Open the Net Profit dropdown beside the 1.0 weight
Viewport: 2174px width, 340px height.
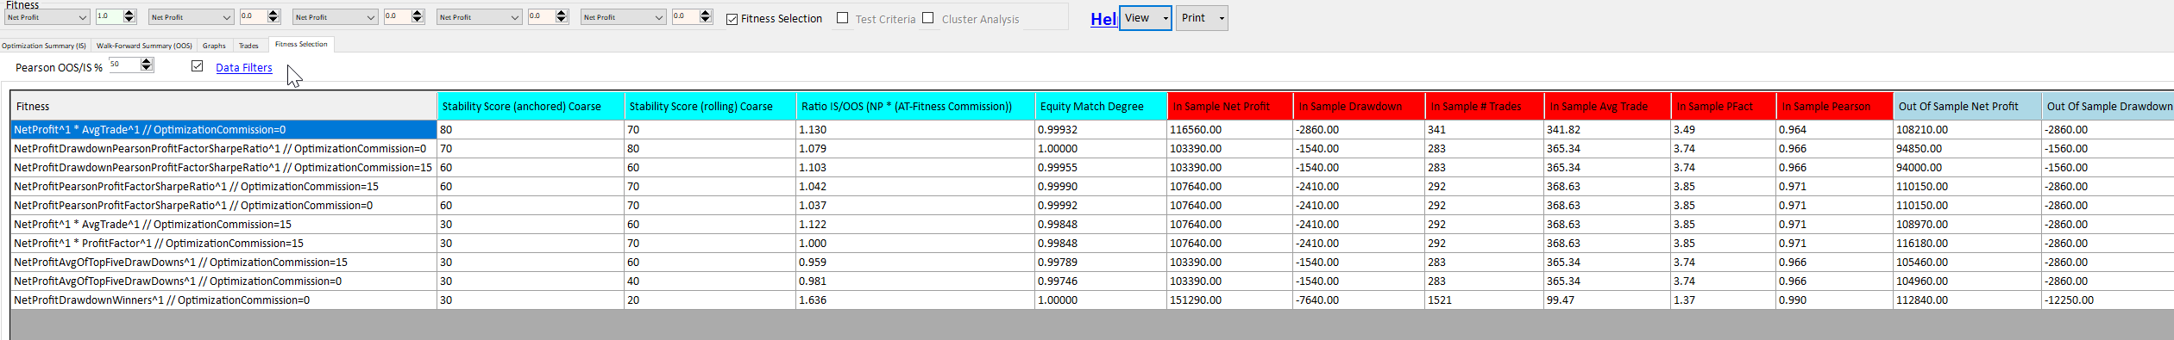coord(47,17)
